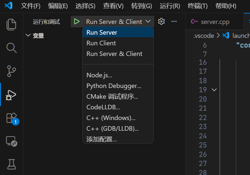The image size is (250, 175).
Task: Open the Remote Explorer view icon
Action: tap(12, 141)
